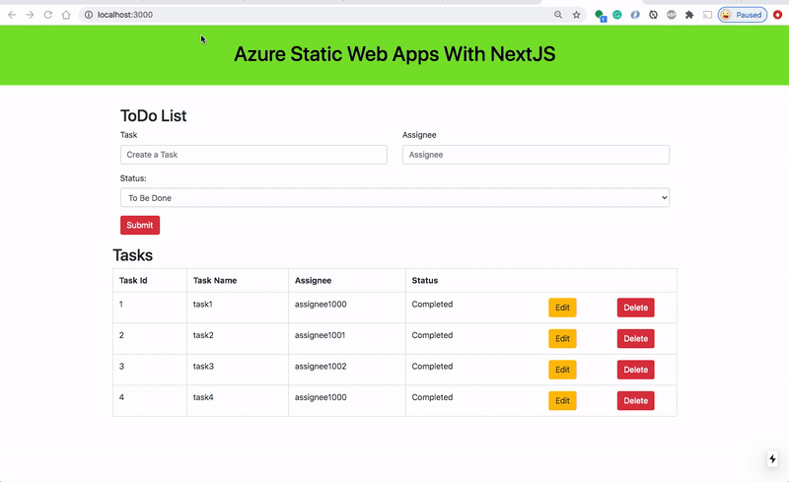Viewport: 789px width, 482px height.
Task: View site info icon beside localhost
Action: click(x=89, y=15)
